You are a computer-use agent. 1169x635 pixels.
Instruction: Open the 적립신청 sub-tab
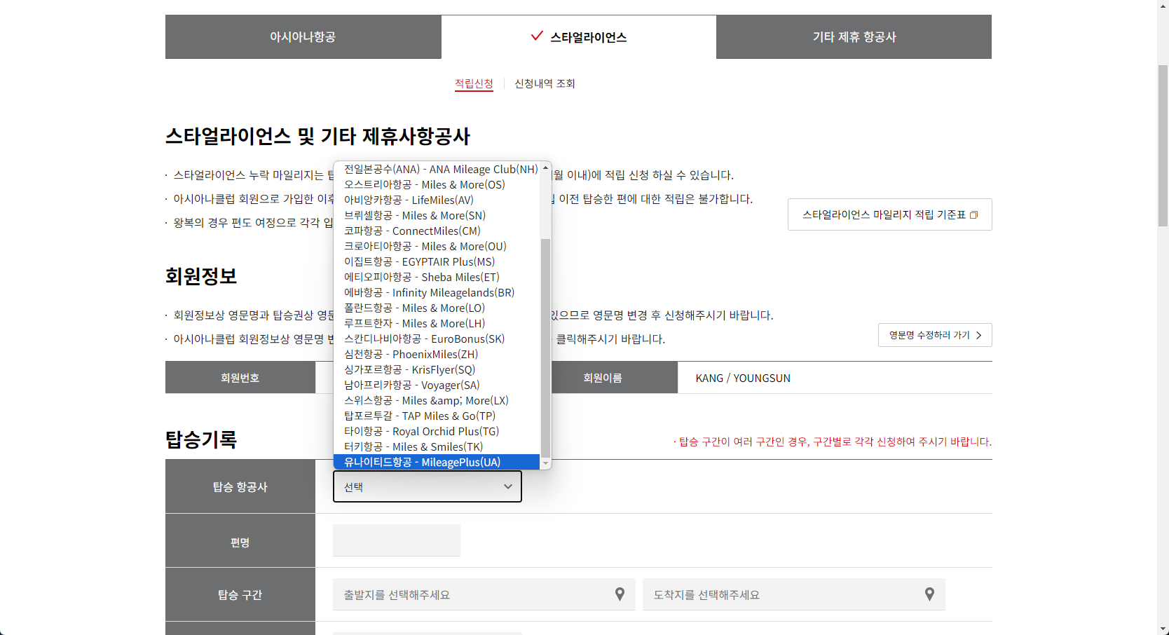pos(474,83)
